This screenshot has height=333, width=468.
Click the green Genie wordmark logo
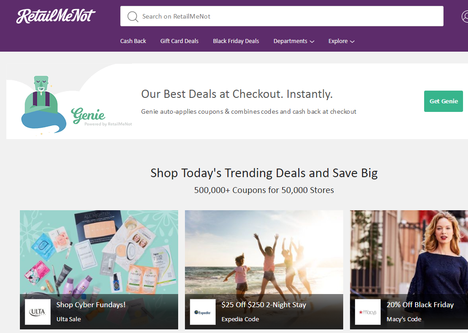(88, 116)
